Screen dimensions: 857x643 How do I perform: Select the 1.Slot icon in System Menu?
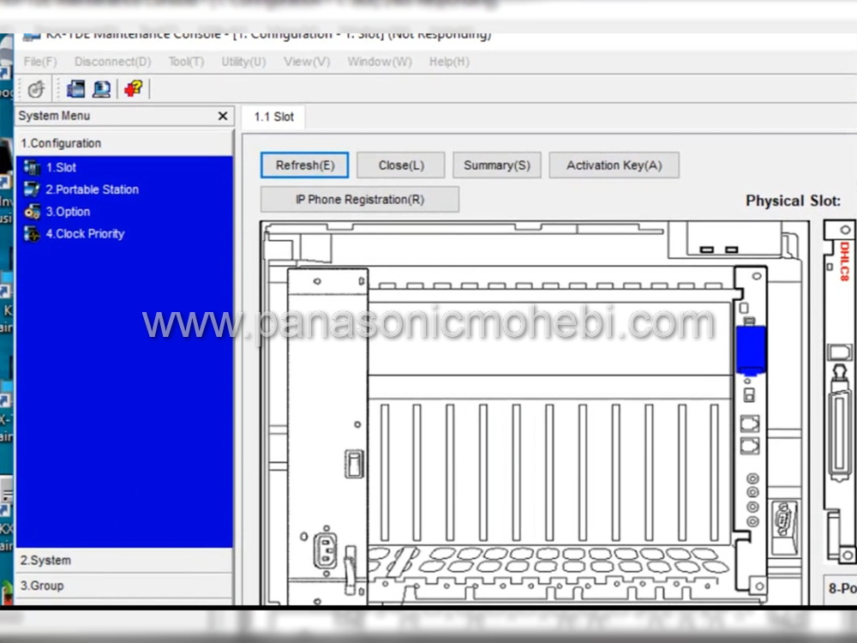[x=33, y=168]
